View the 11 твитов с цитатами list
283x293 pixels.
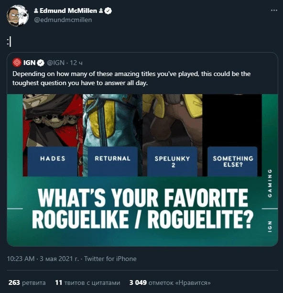click(87, 282)
